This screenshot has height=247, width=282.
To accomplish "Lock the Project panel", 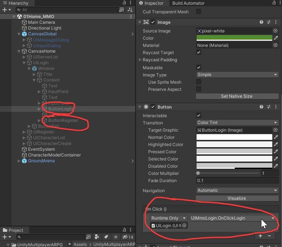I will [x=124, y=230].
